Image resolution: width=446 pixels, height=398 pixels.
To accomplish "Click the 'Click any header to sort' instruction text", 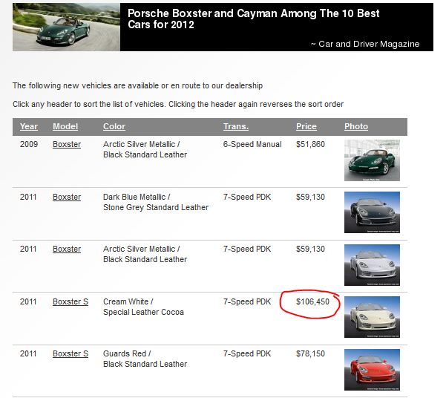I will coord(178,104).
